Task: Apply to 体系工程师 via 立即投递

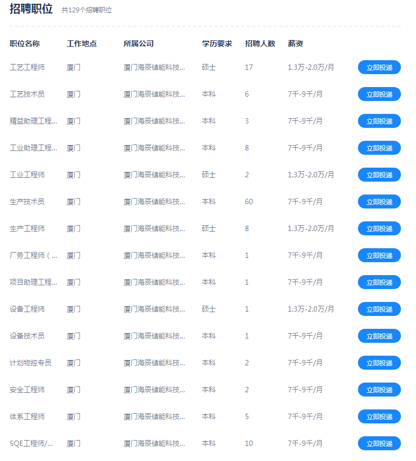Action: (379, 416)
